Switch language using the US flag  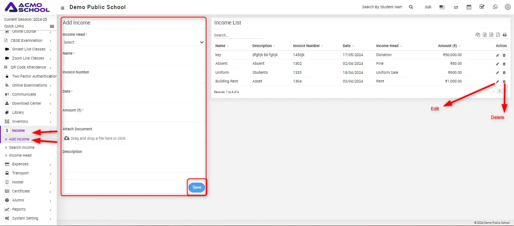tap(442, 7)
